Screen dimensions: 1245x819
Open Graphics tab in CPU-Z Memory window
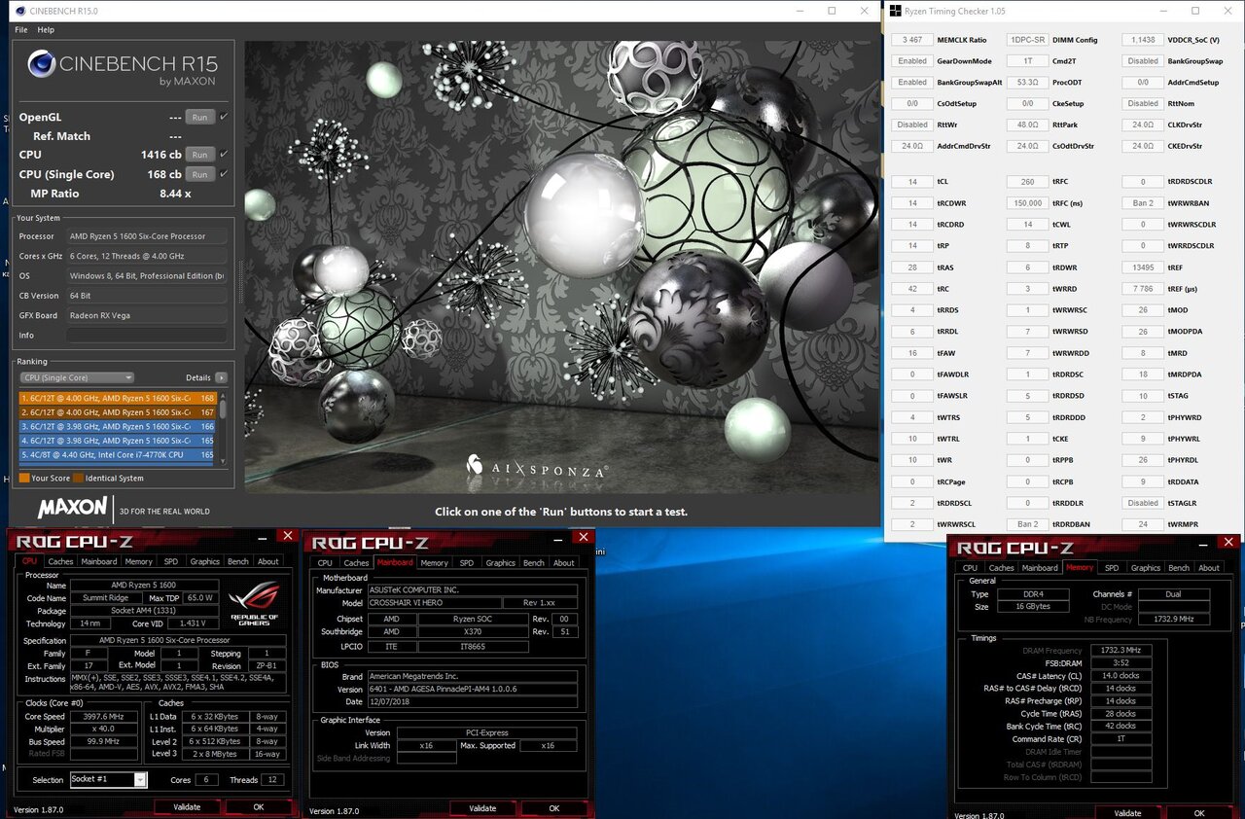pos(1146,567)
